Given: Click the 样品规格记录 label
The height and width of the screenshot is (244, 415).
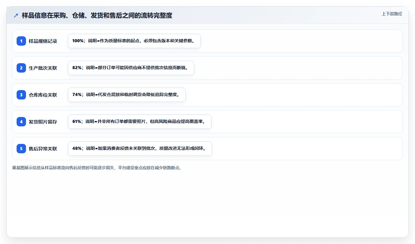Looking at the screenshot, I should pyautogui.click(x=43, y=41).
